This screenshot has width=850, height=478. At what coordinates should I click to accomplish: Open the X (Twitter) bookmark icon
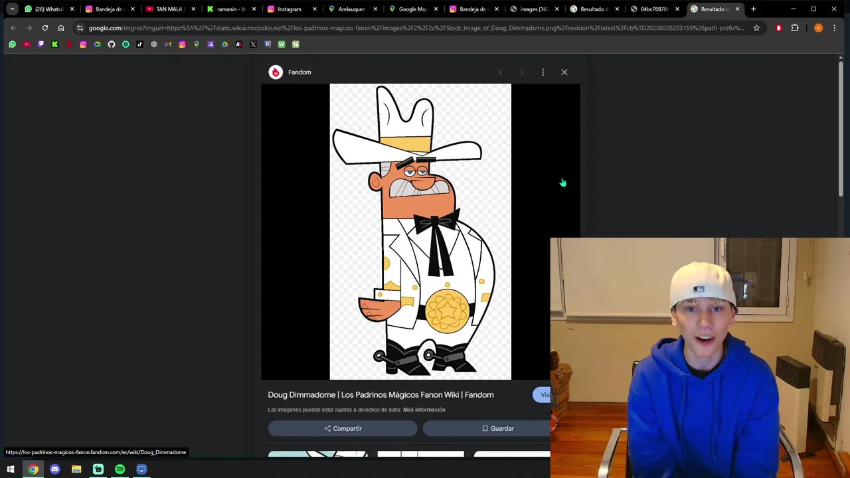coord(253,44)
